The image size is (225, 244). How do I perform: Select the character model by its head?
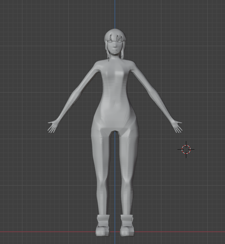(115, 42)
